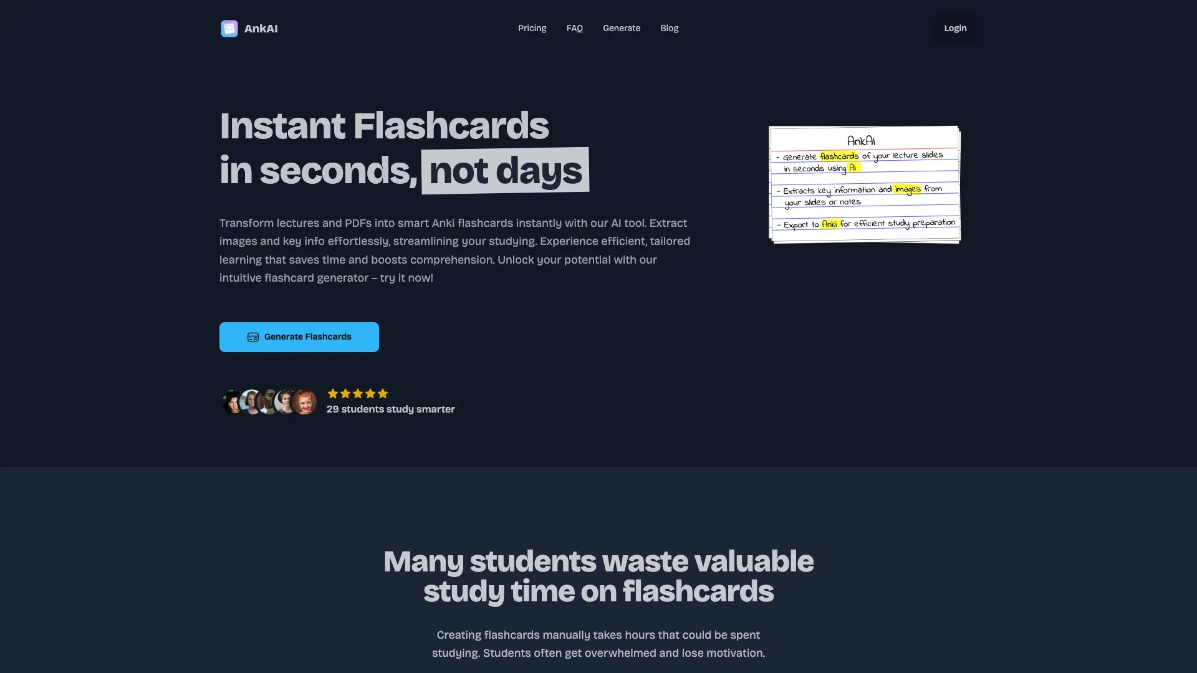Select the Pricing tier option
This screenshot has width=1197, height=673.
point(532,28)
